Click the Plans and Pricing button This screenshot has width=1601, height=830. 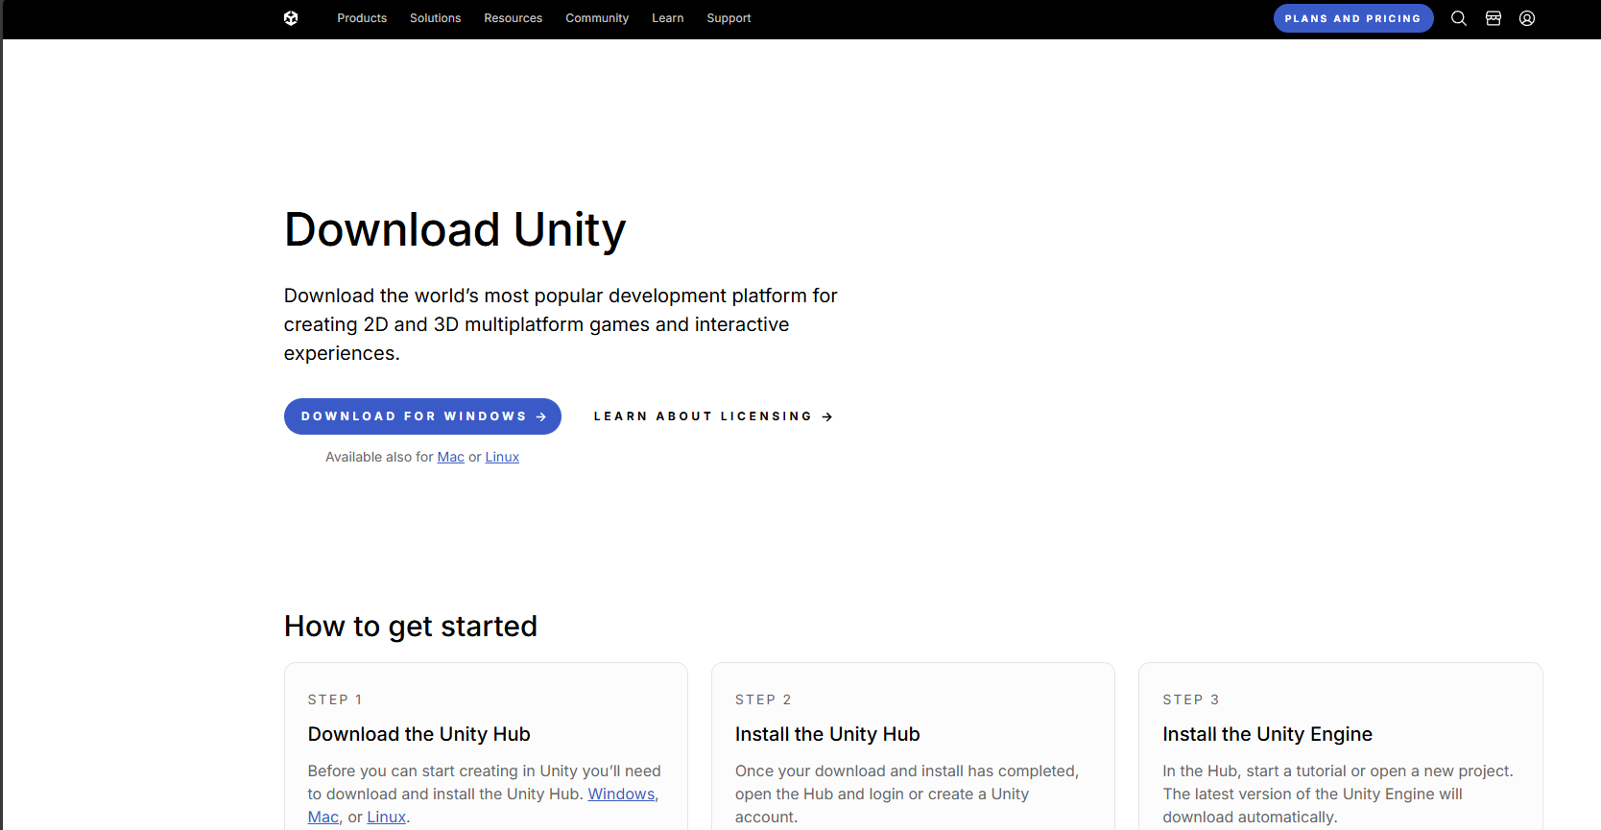click(1353, 18)
